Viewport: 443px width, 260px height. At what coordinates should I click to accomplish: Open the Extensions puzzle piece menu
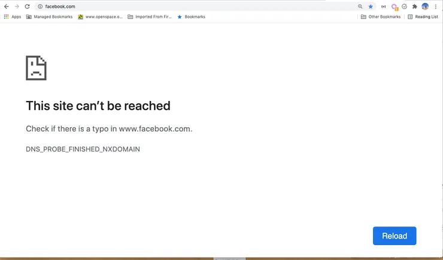(414, 7)
